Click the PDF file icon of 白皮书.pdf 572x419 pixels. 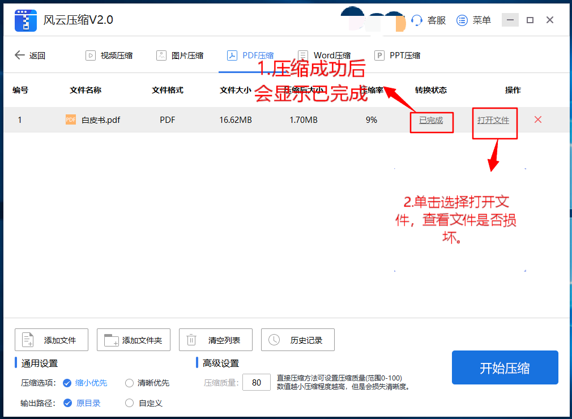pos(71,119)
